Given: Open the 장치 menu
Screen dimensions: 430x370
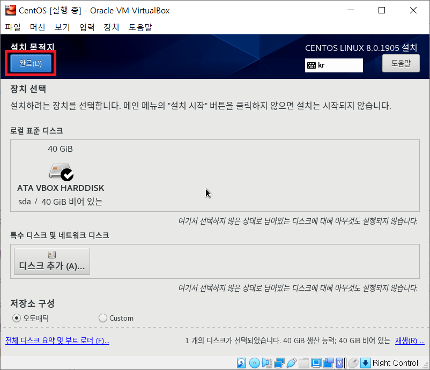Looking at the screenshot, I should pos(112,27).
